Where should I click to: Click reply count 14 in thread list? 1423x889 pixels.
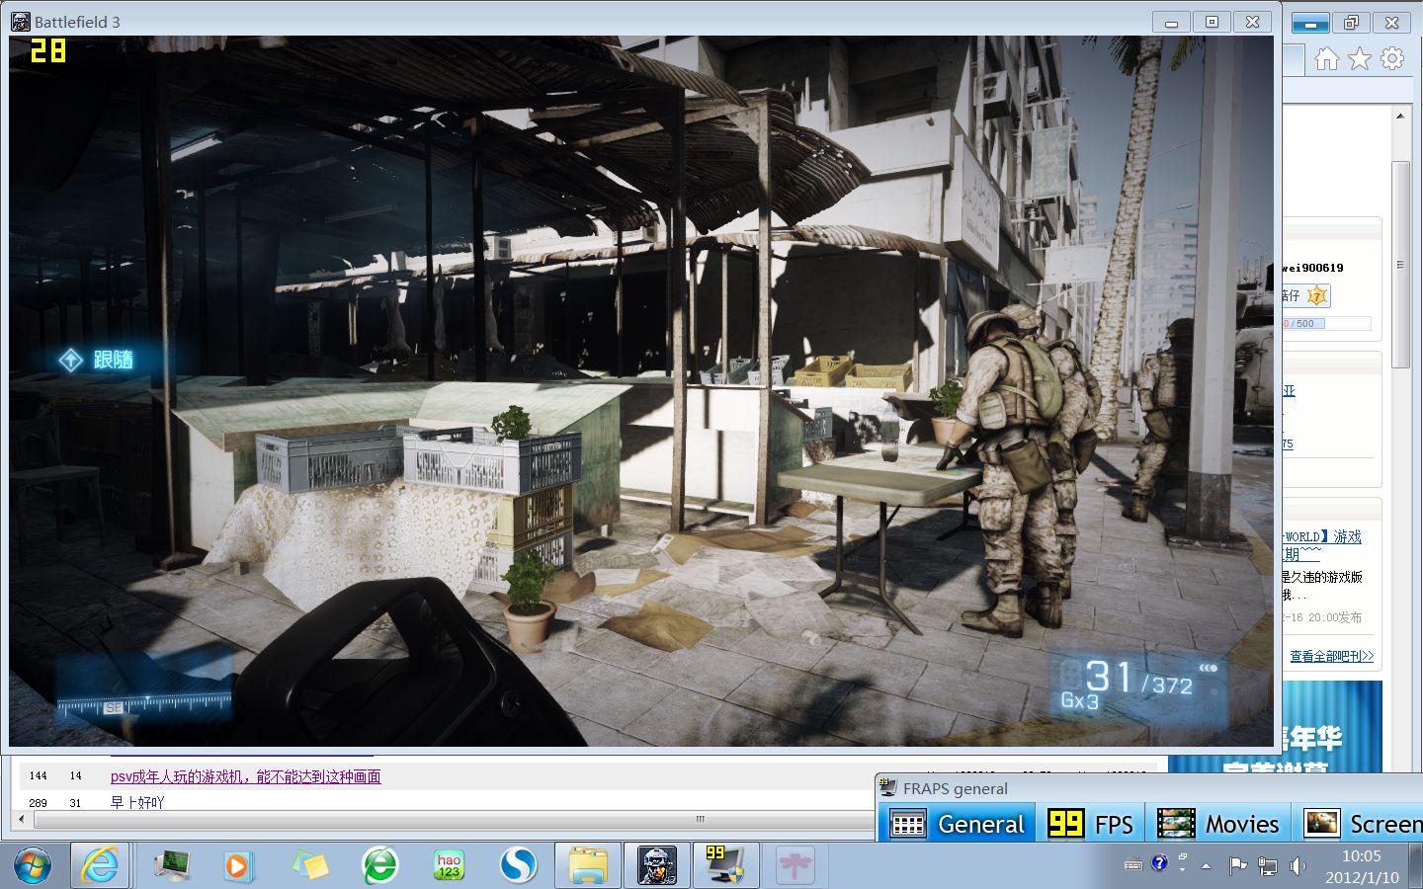point(75,776)
